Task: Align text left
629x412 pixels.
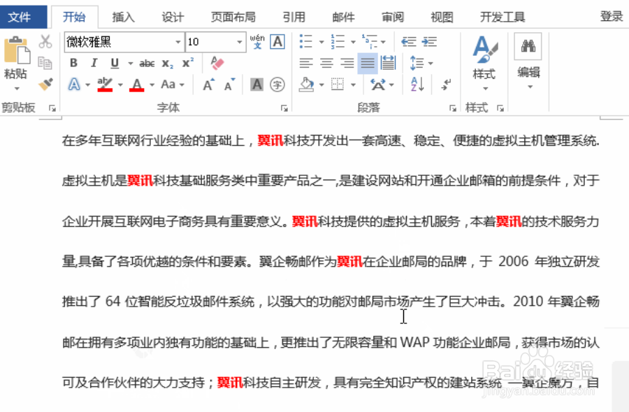Action: (306, 63)
